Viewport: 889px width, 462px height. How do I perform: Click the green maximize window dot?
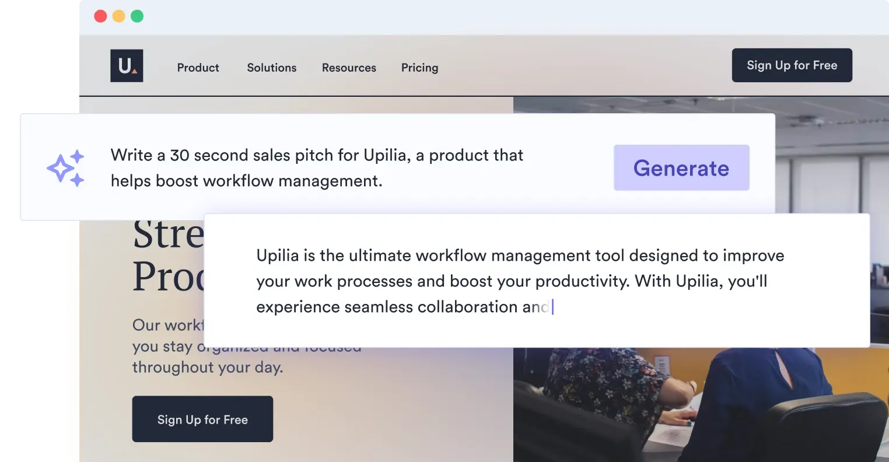(x=137, y=16)
